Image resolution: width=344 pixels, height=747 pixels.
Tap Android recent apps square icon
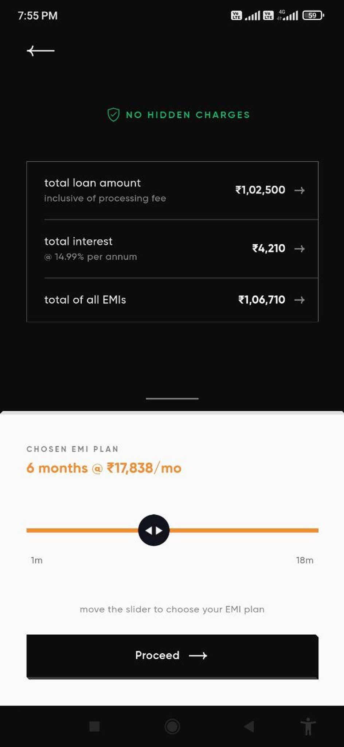94,726
